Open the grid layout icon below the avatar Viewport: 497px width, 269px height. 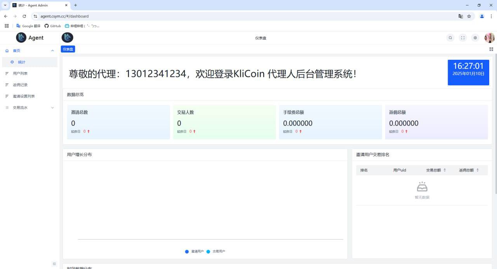tap(491, 49)
